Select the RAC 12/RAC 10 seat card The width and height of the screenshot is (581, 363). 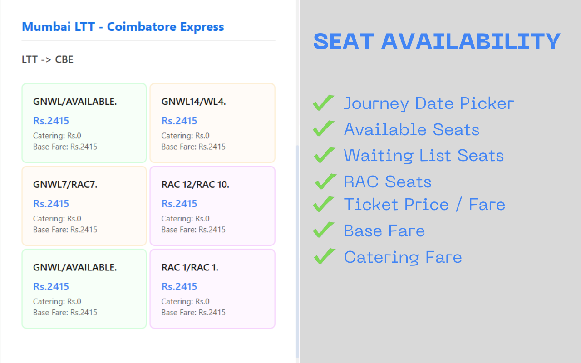tap(212, 206)
